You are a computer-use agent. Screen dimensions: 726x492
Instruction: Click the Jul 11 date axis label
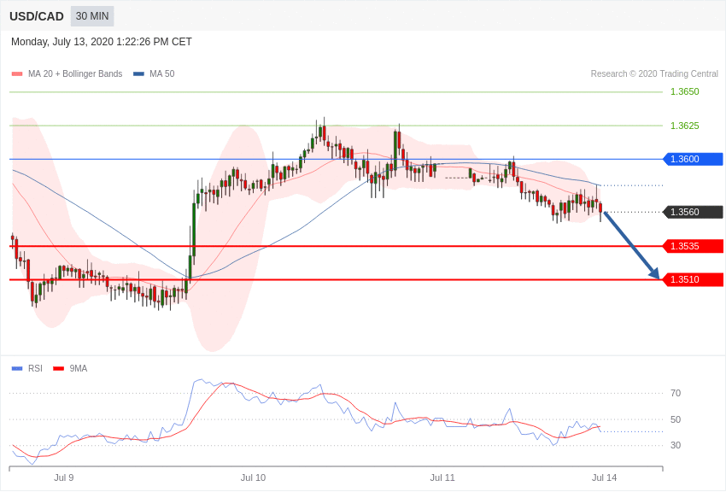click(x=442, y=477)
